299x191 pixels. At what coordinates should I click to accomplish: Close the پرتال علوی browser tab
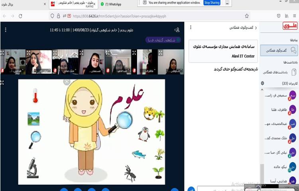45,4
